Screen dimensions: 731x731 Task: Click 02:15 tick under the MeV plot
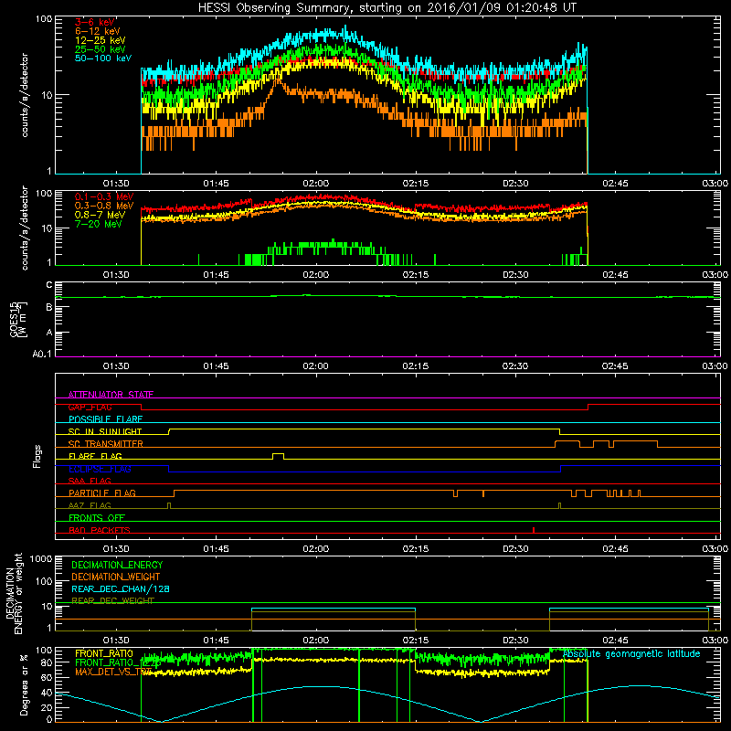416,275
